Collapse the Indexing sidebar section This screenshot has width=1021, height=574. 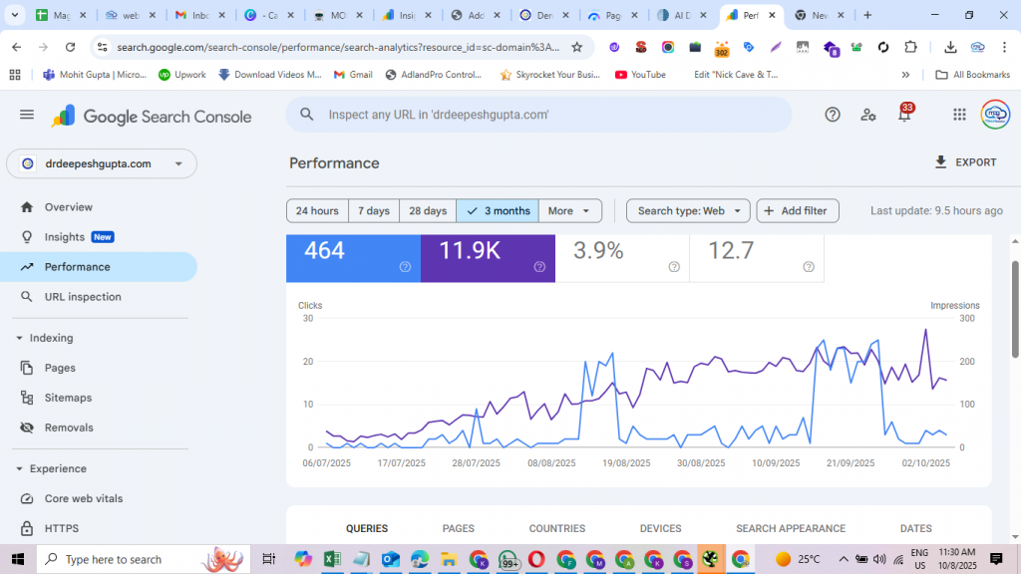click(20, 338)
